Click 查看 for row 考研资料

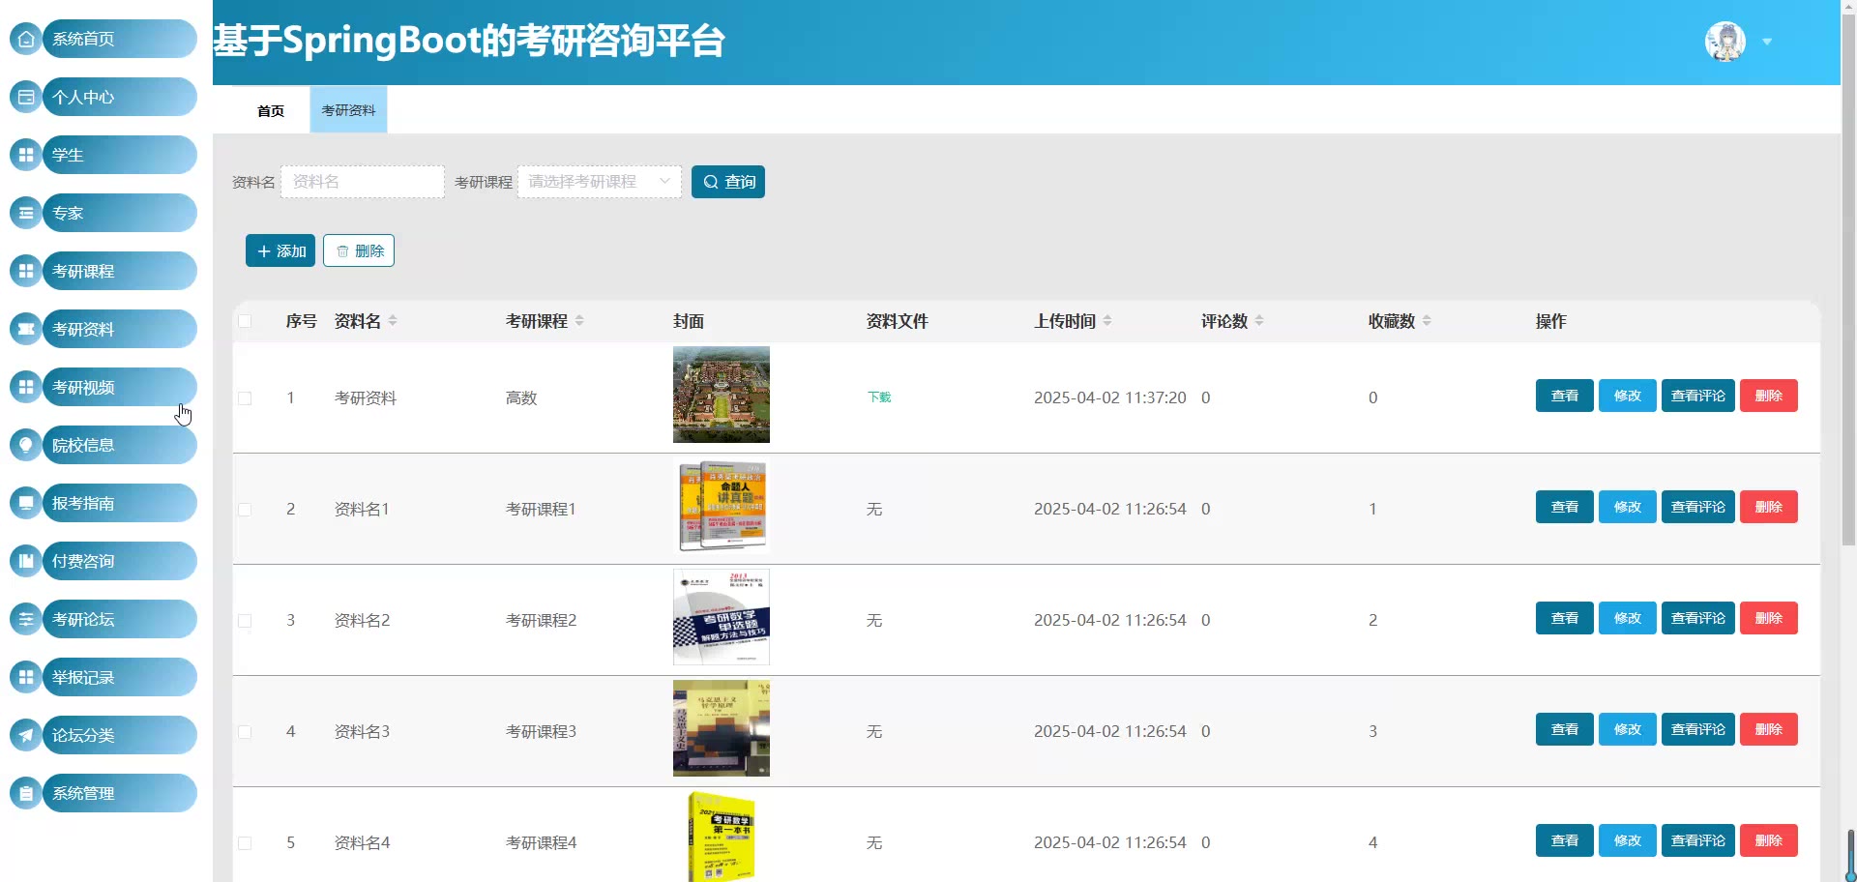[1565, 396]
